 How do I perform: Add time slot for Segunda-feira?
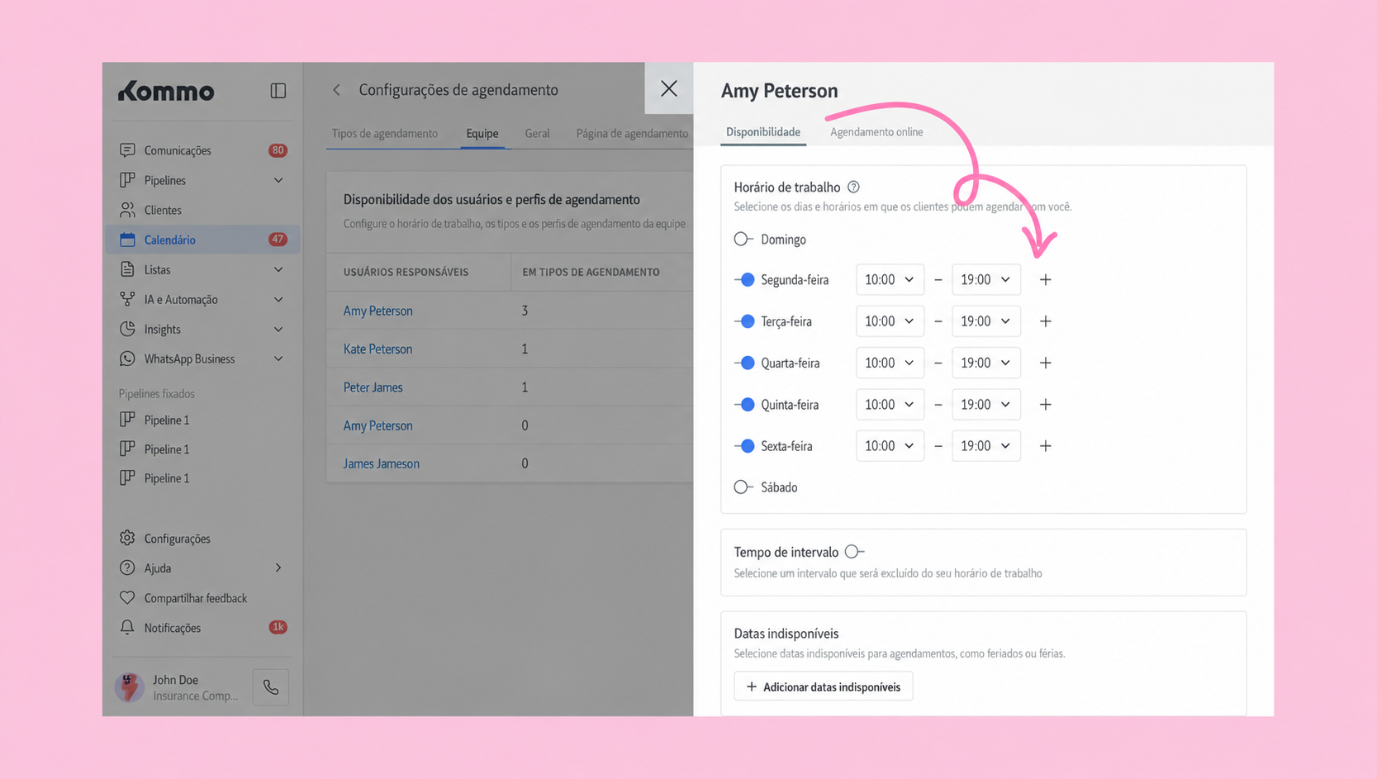1046,280
